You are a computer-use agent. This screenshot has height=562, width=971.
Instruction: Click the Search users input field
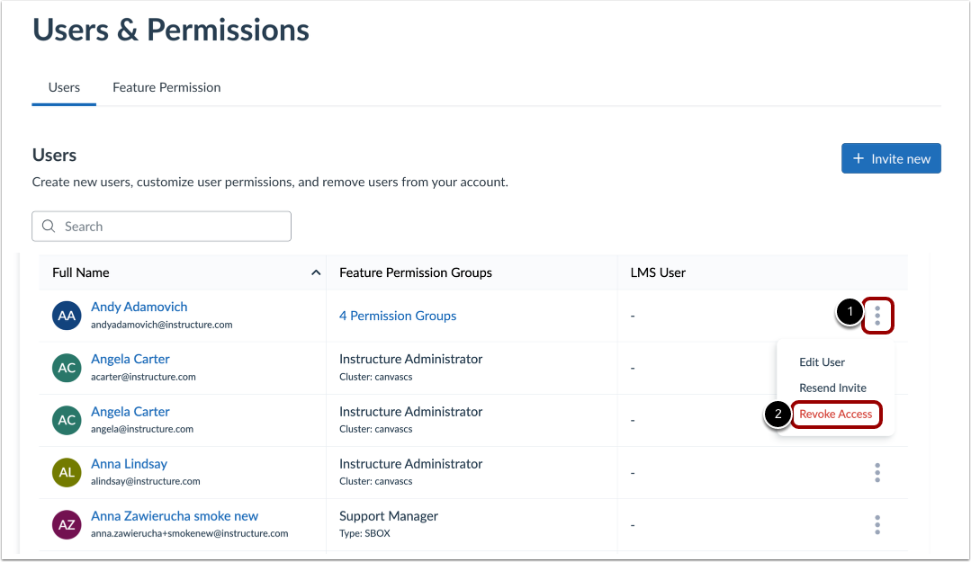click(171, 227)
